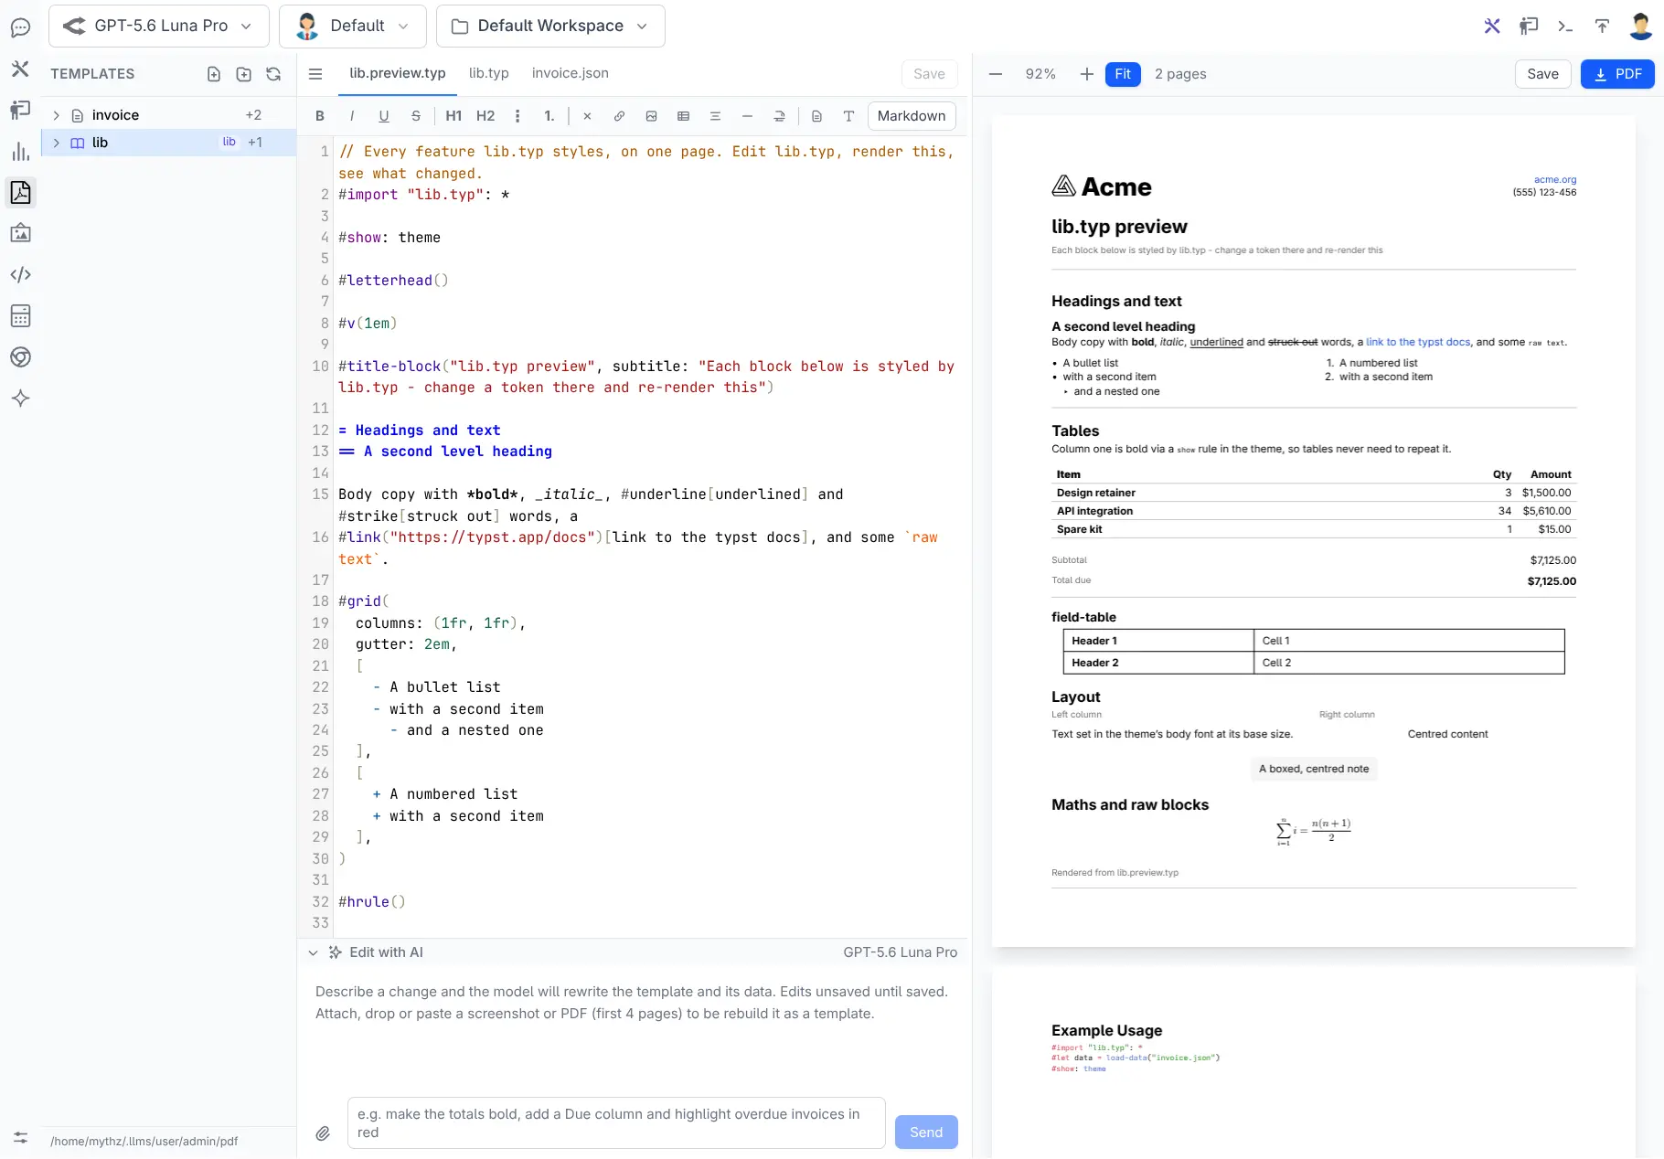
Task: Open the bar chart analytics sidebar icon
Action: (20, 151)
